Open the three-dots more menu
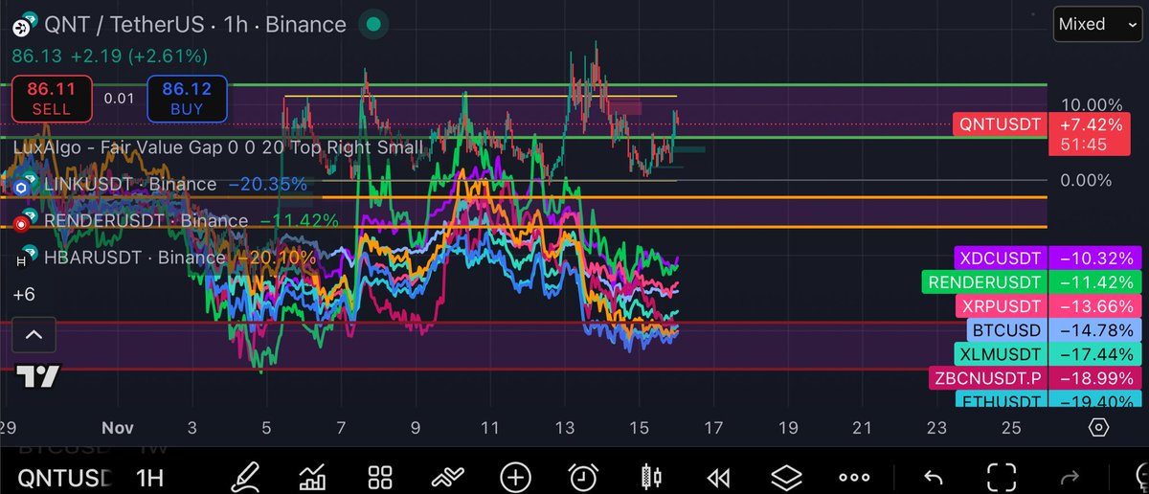The height and width of the screenshot is (494, 1149). click(x=854, y=476)
